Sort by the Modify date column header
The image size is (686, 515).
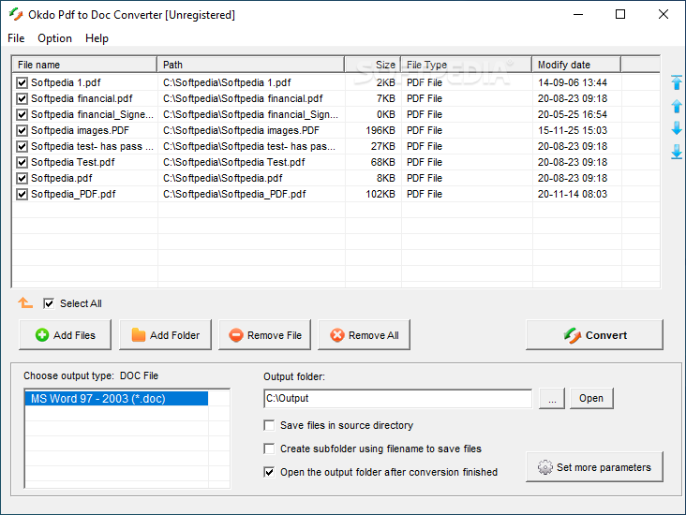[x=576, y=65]
